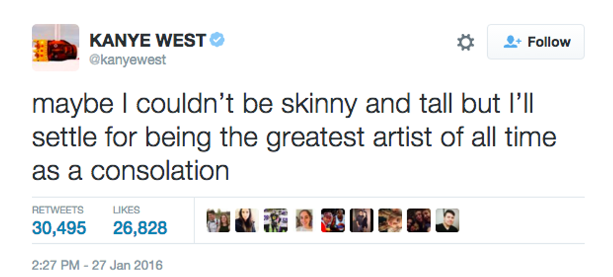View the 26,828 likes list
613x277 pixels.
click(140, 228)
